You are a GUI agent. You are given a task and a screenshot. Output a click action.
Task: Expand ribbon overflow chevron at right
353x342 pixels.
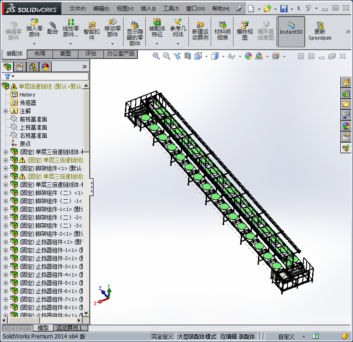348,31
